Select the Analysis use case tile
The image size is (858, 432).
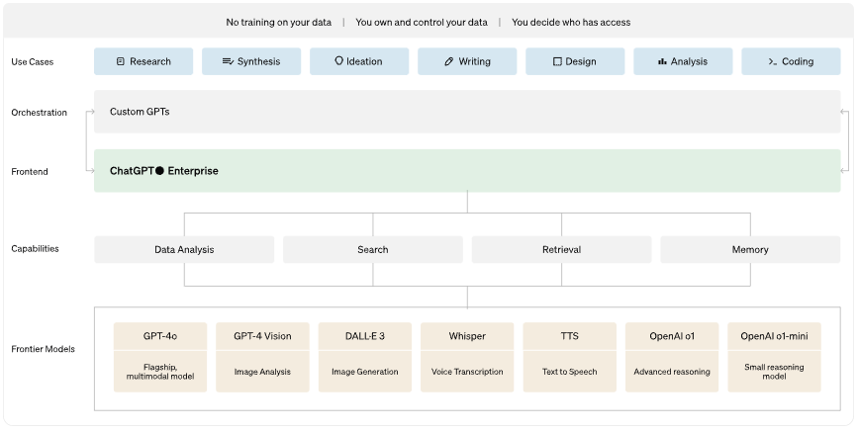point(683,61)
